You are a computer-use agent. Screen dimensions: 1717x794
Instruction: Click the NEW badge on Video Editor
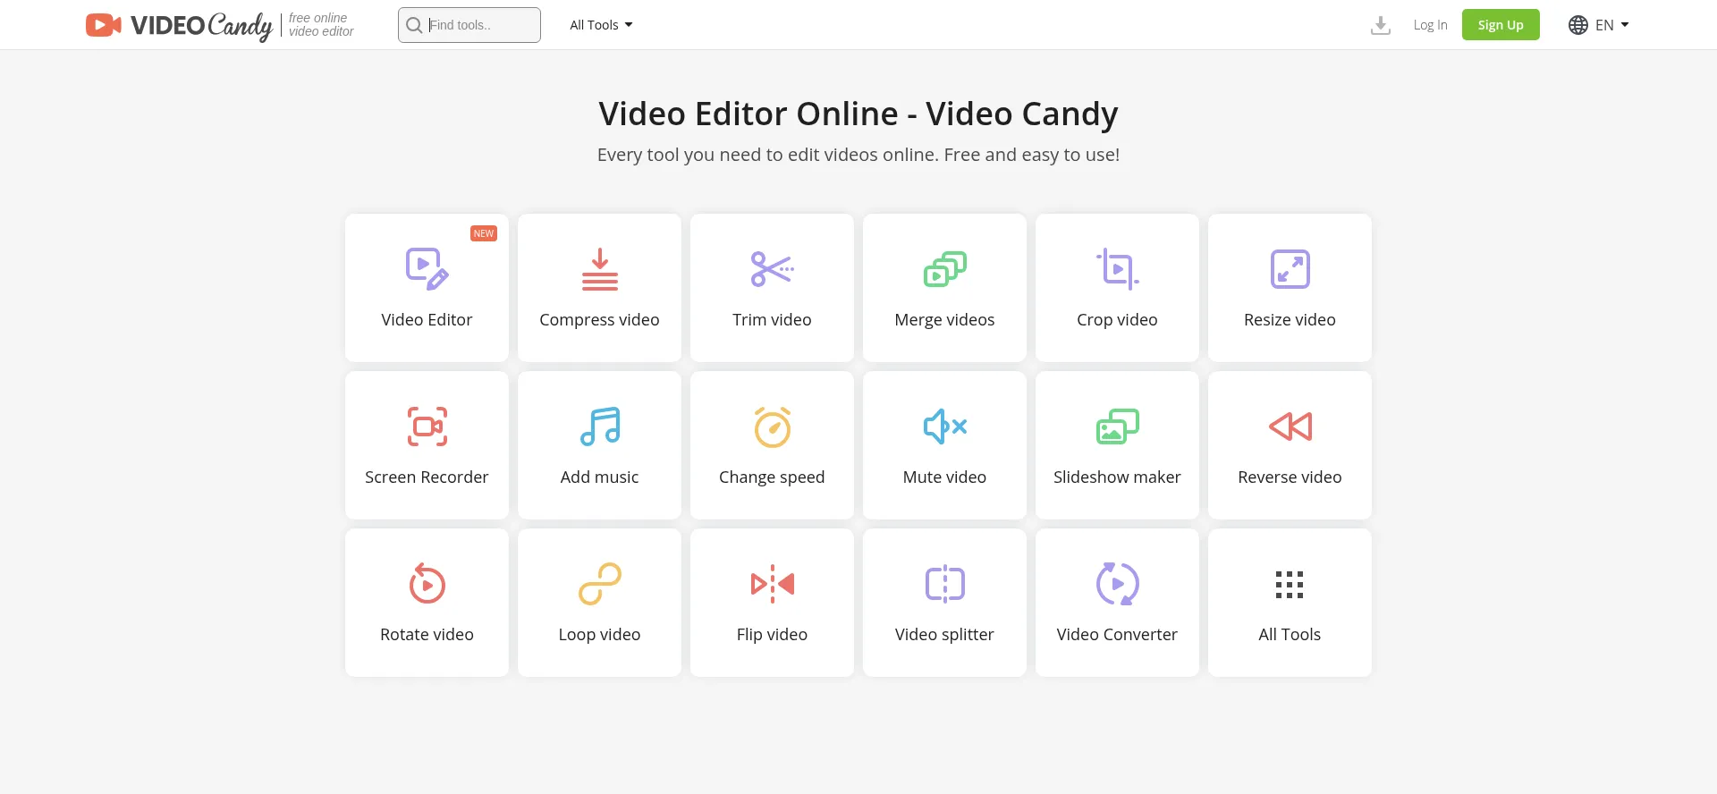[484, 233]
